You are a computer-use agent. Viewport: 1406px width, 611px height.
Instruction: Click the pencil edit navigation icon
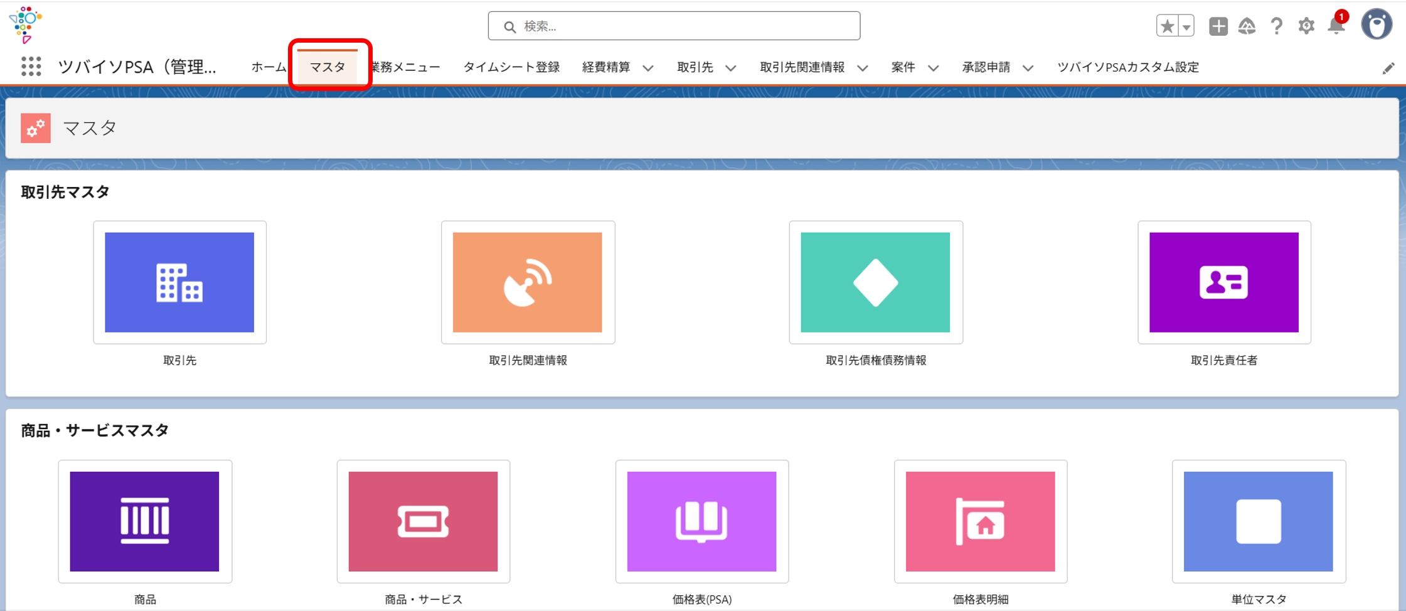[x=1388, y=68]
